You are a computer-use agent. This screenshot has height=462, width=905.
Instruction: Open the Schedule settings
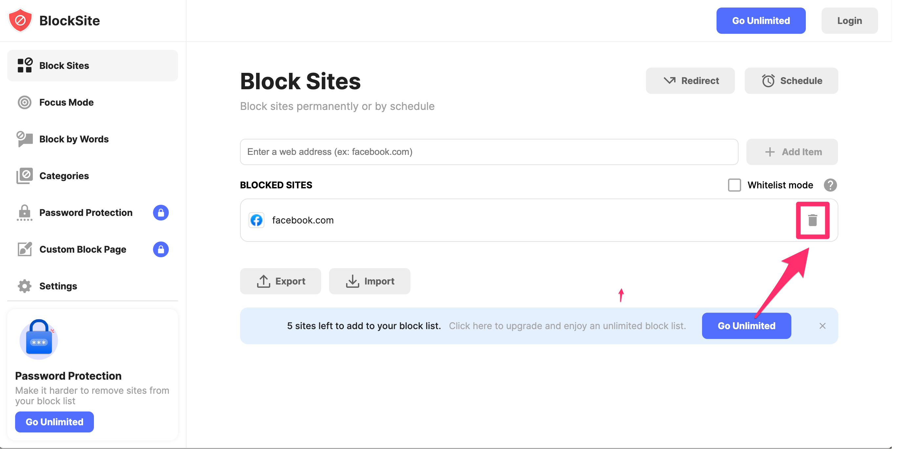[791, 80]
